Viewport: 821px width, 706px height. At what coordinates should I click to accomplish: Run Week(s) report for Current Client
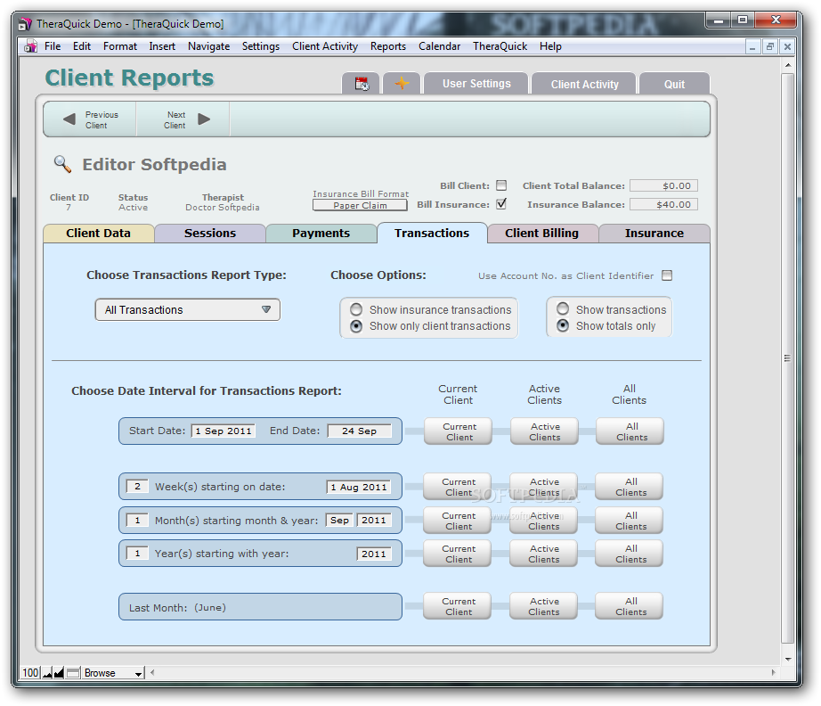click(x=458, y=487)
